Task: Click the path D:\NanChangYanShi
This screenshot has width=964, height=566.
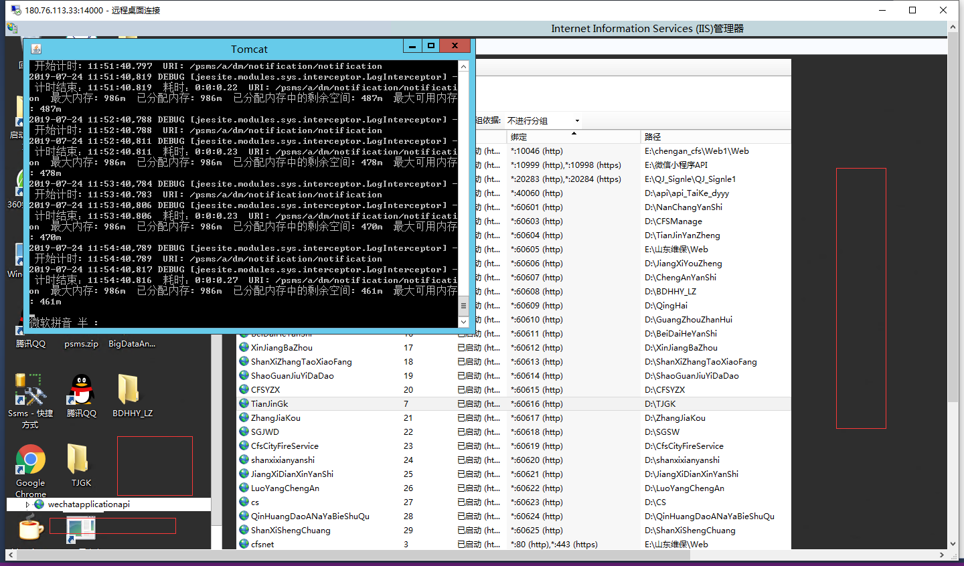Action: coord(684,207)
